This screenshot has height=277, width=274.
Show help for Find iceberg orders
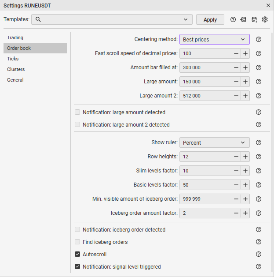(x=259, y=242)
